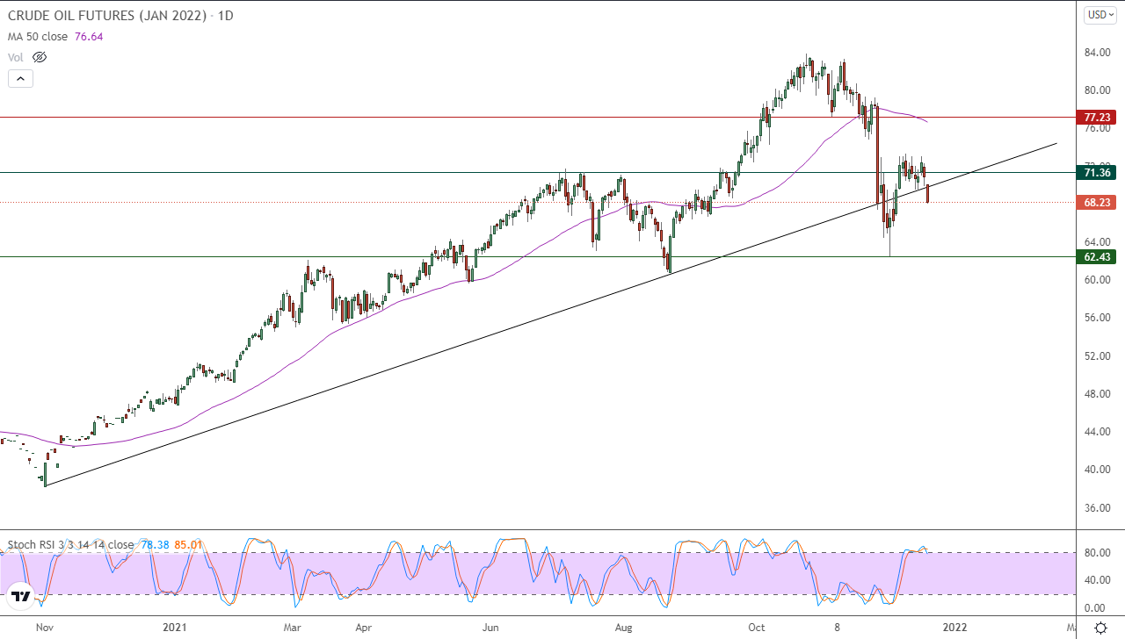The width and height of the screenshot is (1125, 639).
Task: Click 76.00 on the price scale
Action: (x=1098, y=128)
